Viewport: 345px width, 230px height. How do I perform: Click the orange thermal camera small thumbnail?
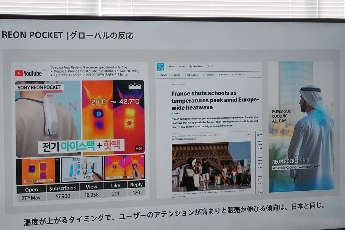[38, 171]
